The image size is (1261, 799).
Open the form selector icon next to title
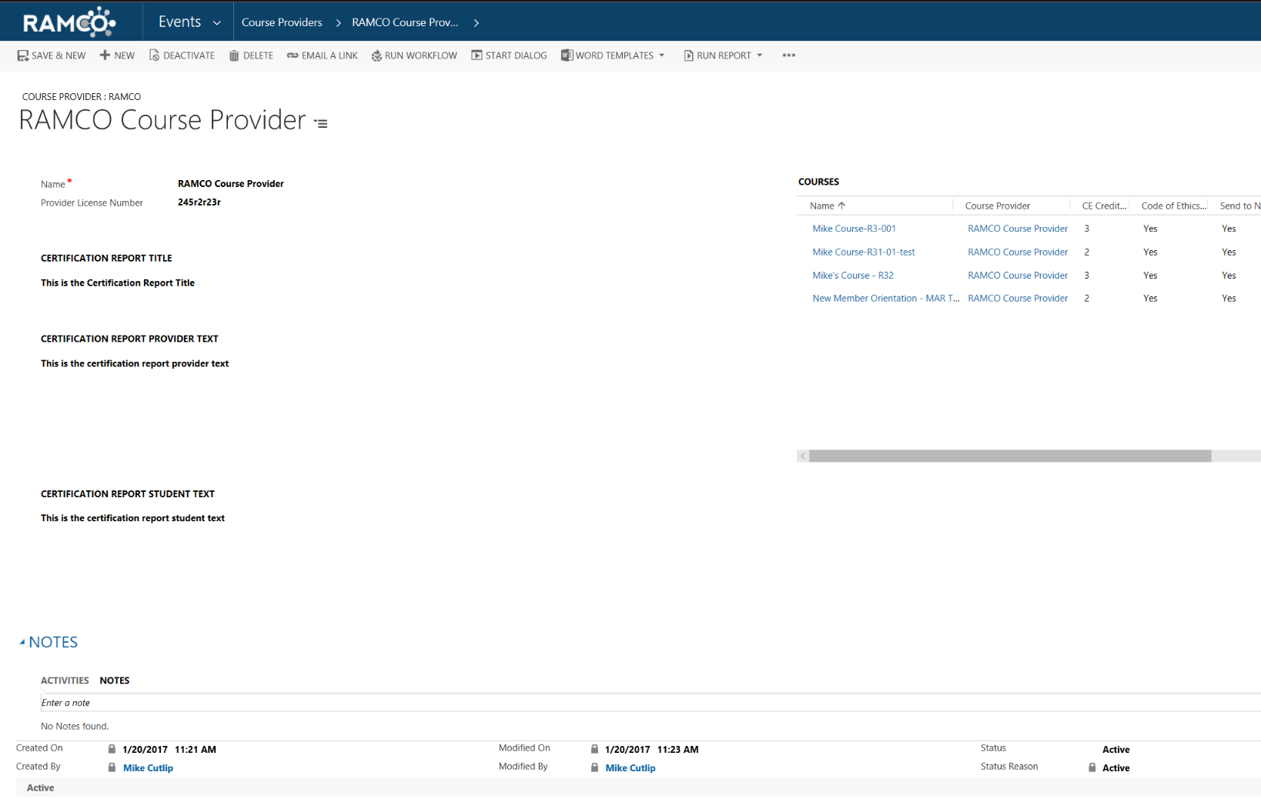(321, 123)
